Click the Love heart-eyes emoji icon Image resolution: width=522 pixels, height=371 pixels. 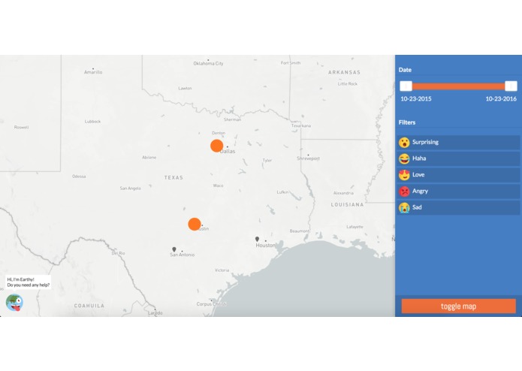pyautogui.click(x=404, y=175)
